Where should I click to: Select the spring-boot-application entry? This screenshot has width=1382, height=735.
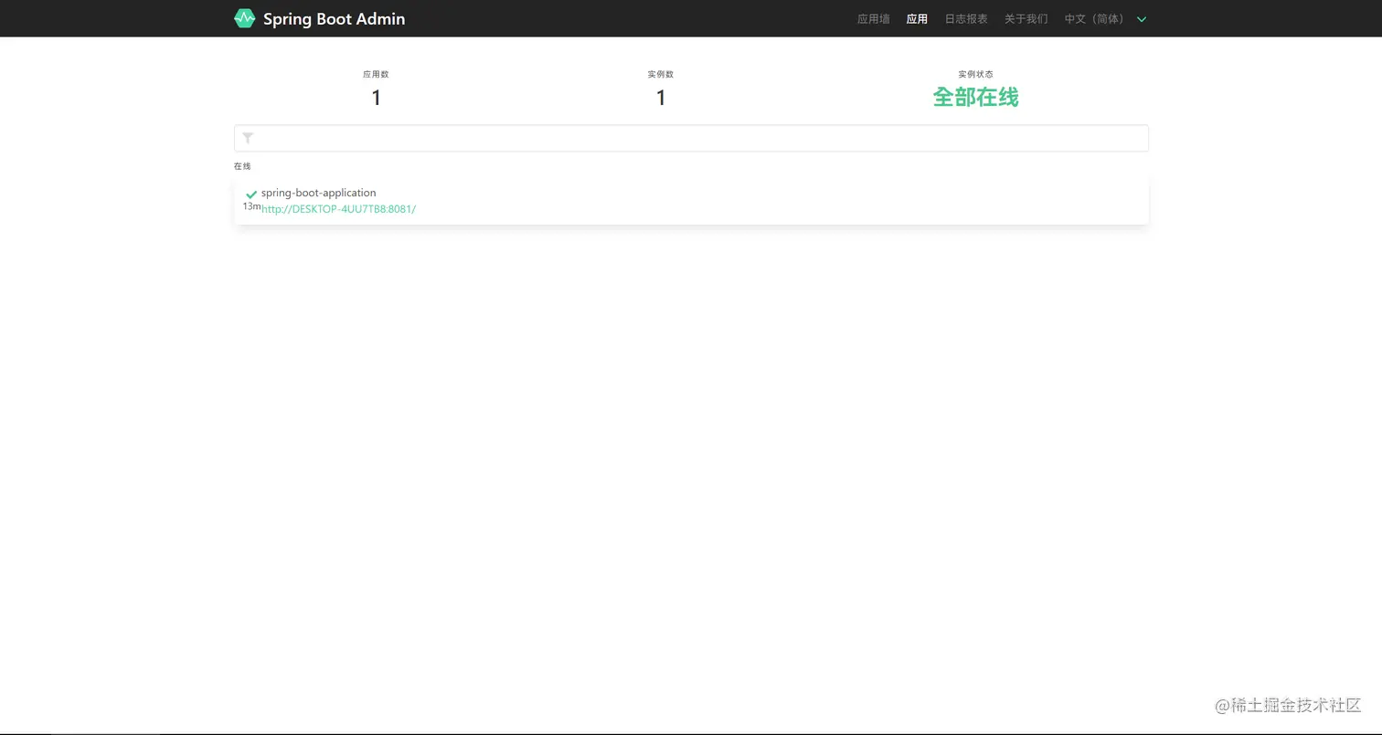[x=318, y=193]
